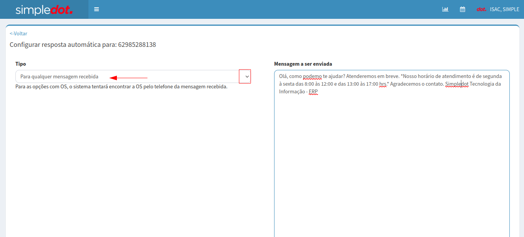
Task: Click the underlined 'hrs' word in message
Action: (x=383, y=84)
